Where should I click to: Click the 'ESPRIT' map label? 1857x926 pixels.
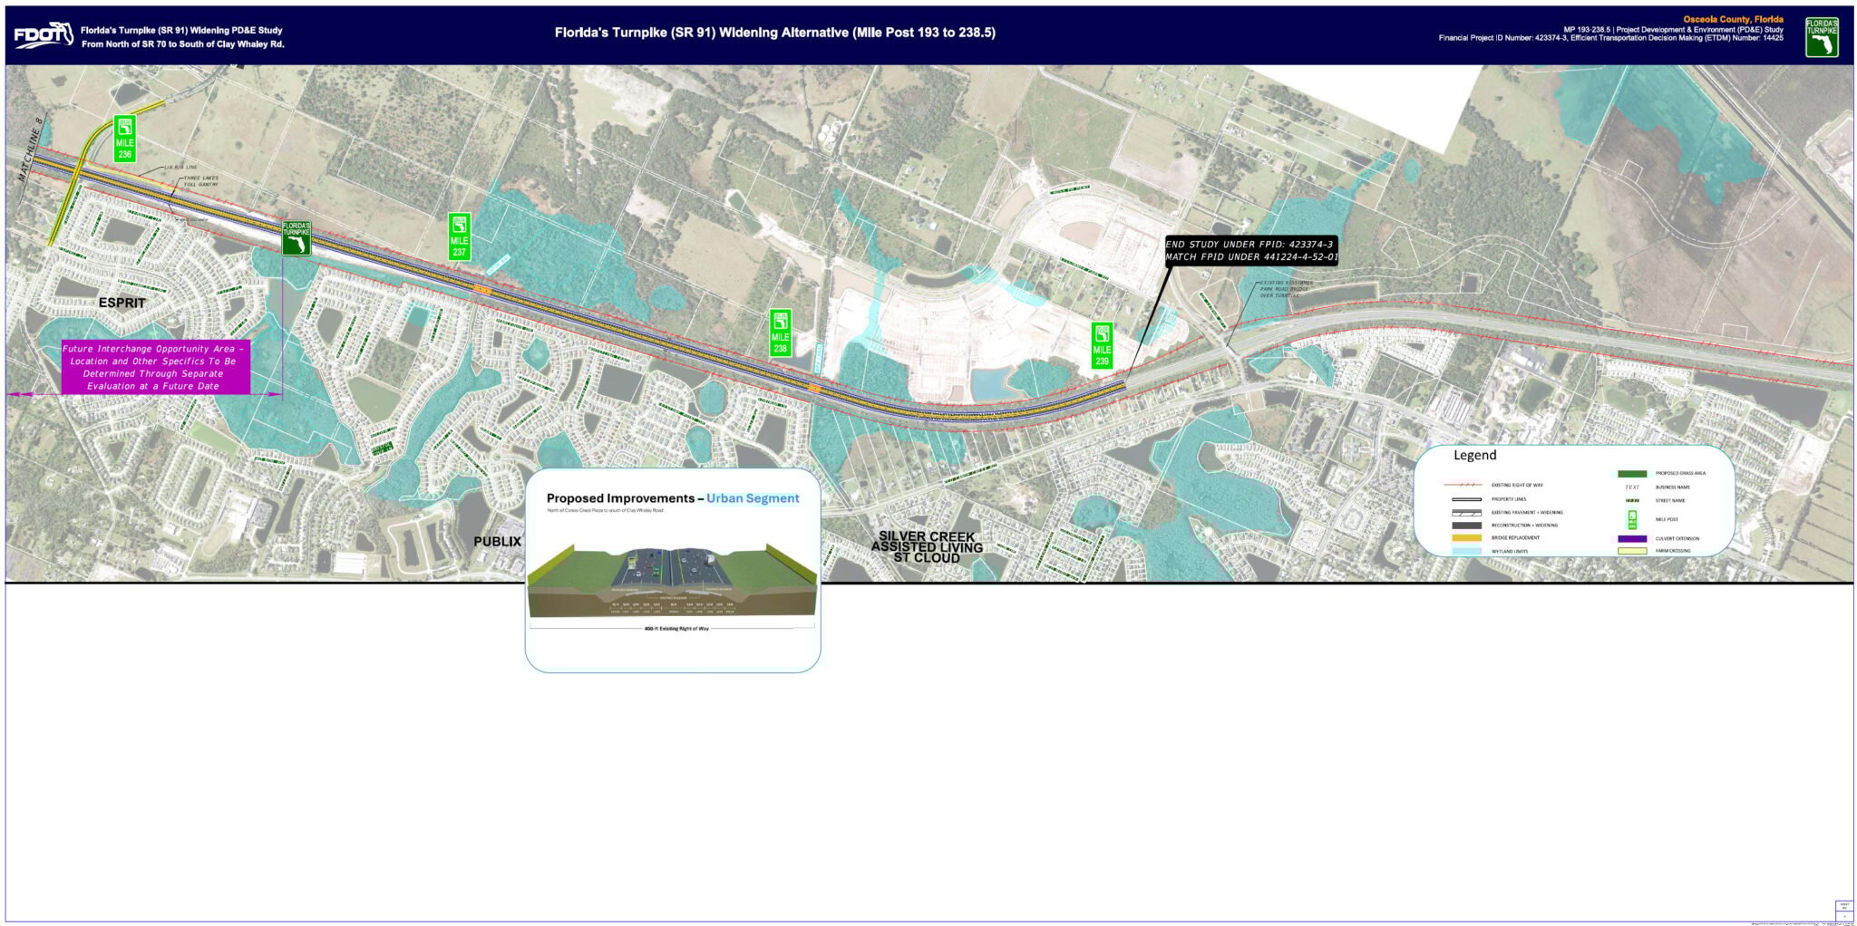click(x=122, y=303)
